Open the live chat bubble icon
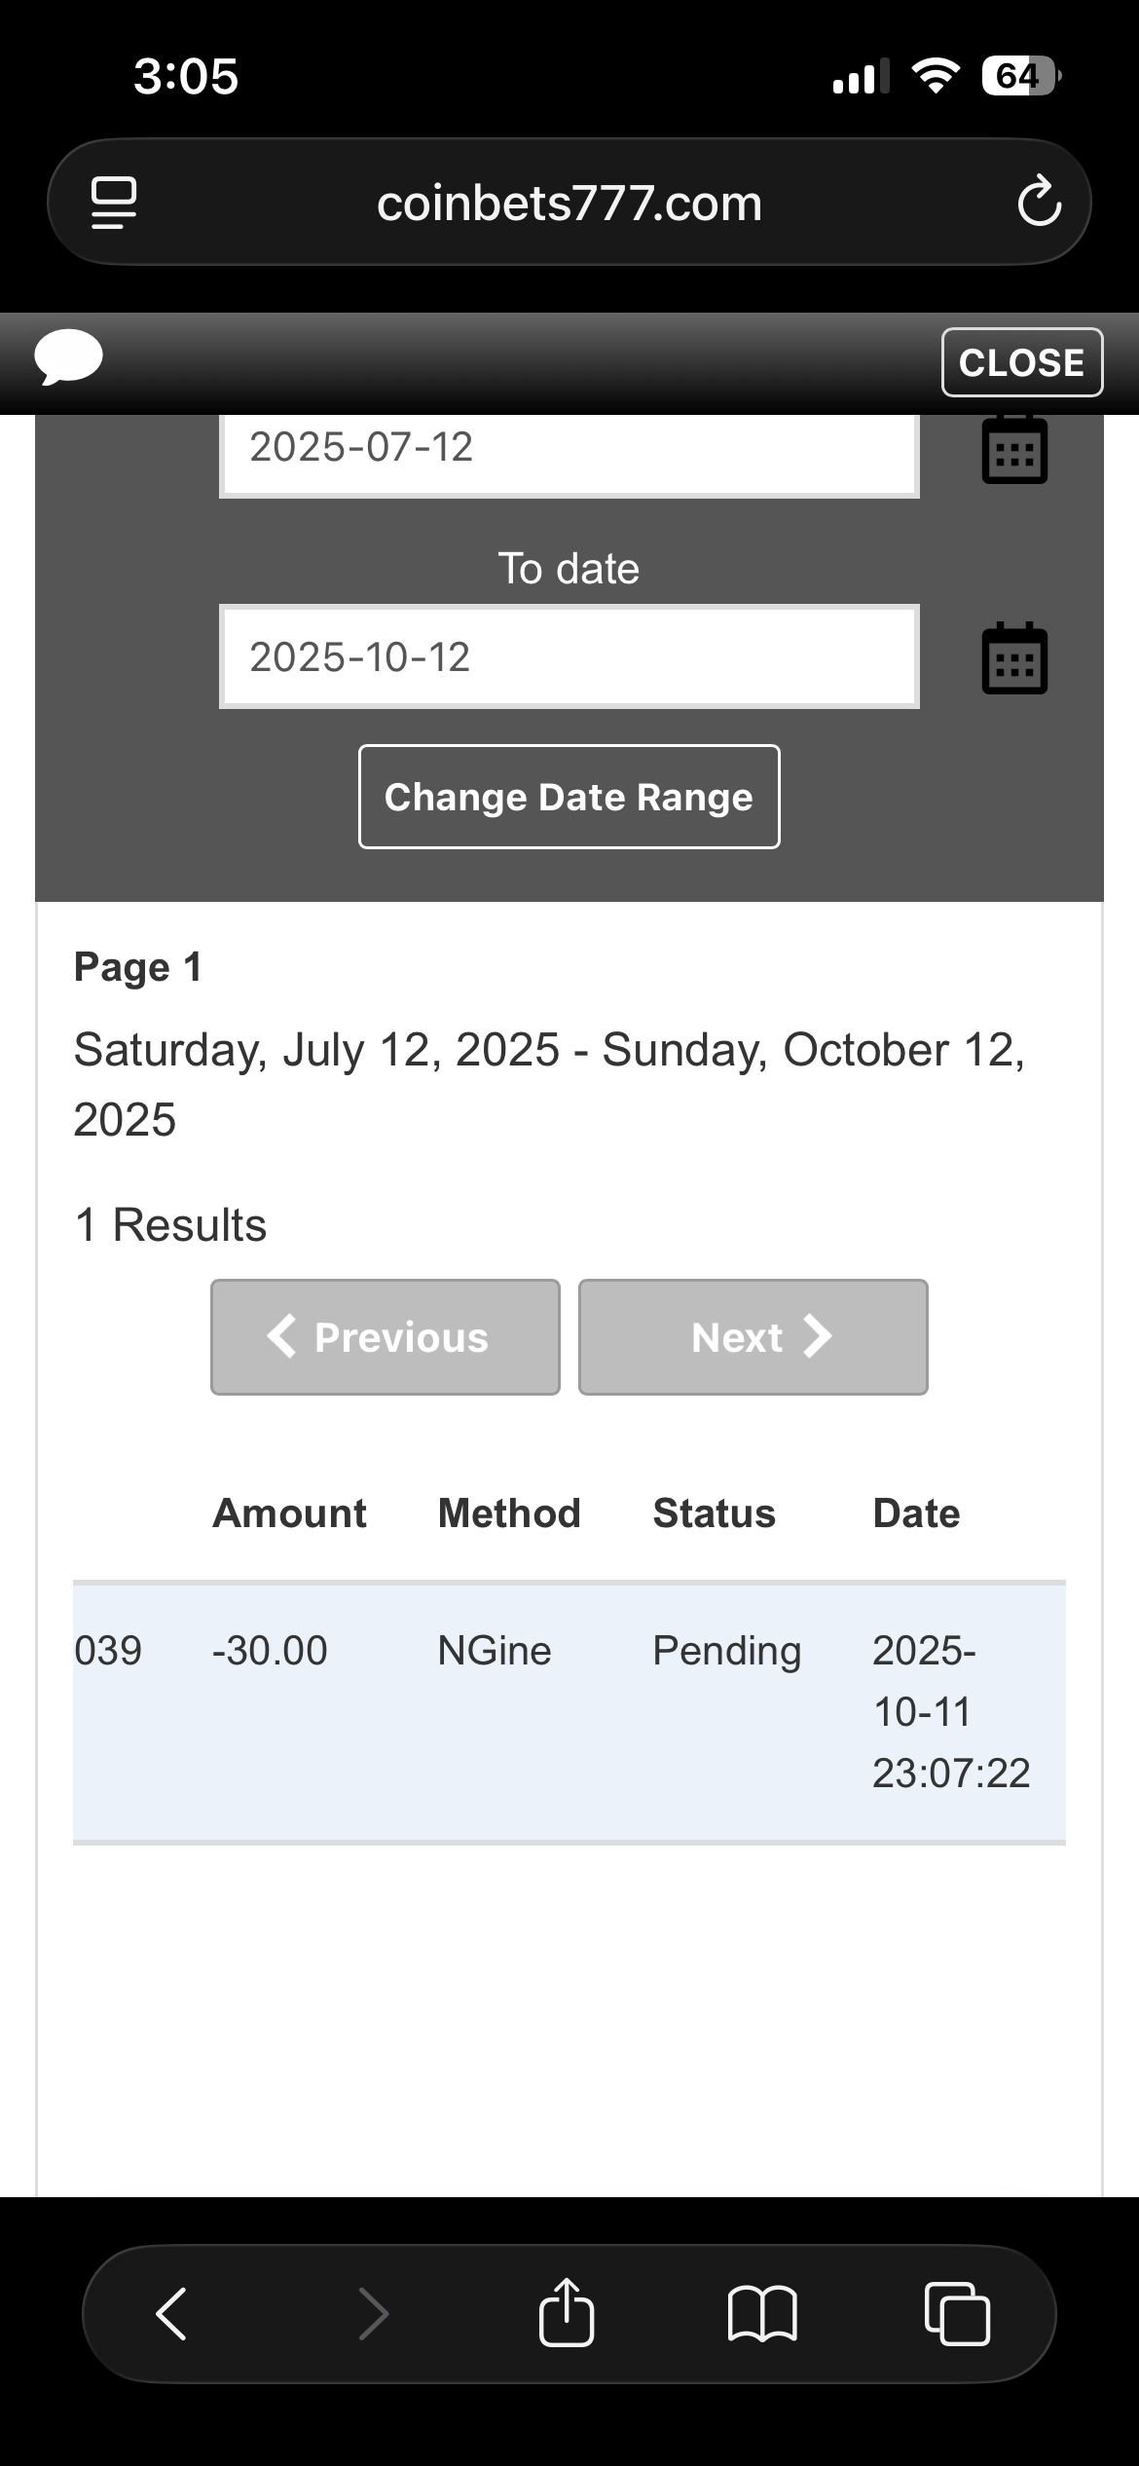 68,357
